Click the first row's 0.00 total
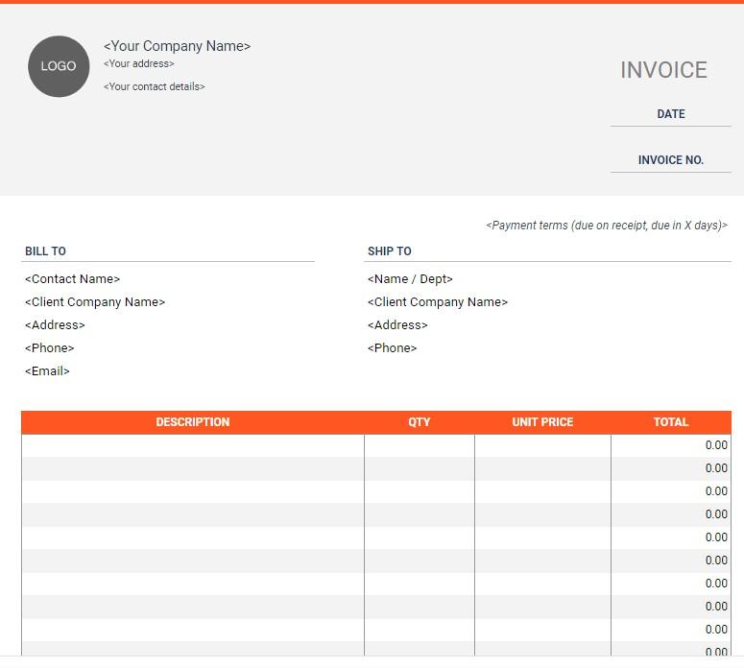This screenshot has height=668, width=744. pyautogui.click(x=716, y=445)
